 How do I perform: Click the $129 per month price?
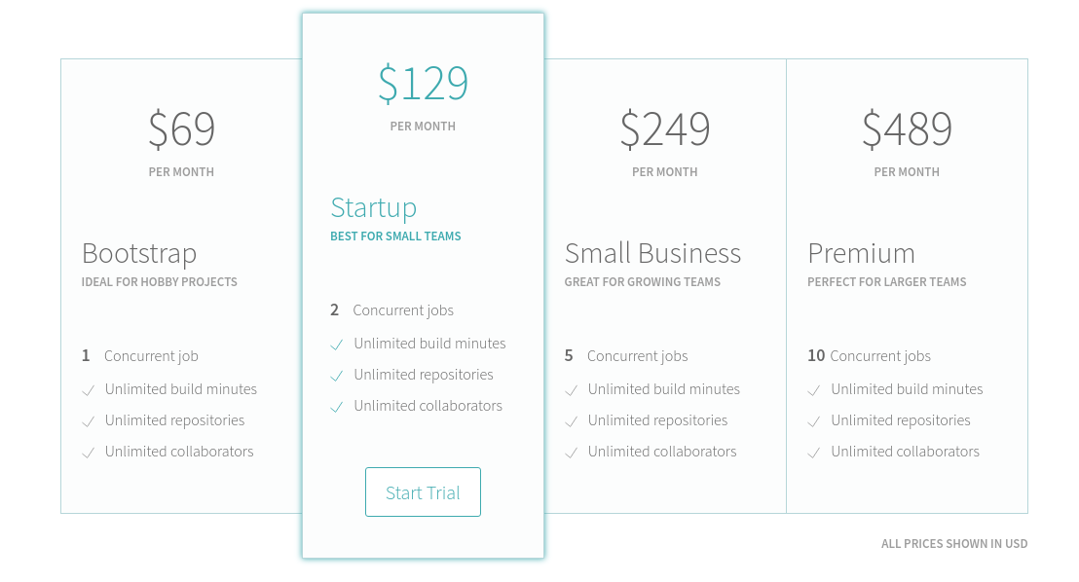(423, 83)
